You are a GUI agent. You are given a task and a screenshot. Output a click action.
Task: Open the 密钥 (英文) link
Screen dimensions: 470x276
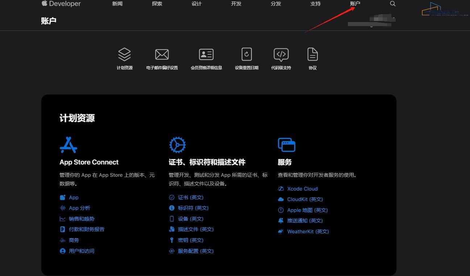click(x=191, y=240)
